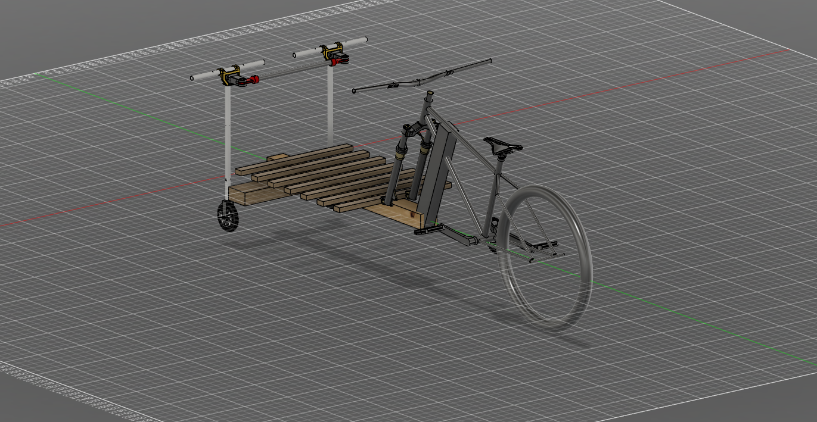
Task: Select the small front caster wheel
Action: [228, 215]
